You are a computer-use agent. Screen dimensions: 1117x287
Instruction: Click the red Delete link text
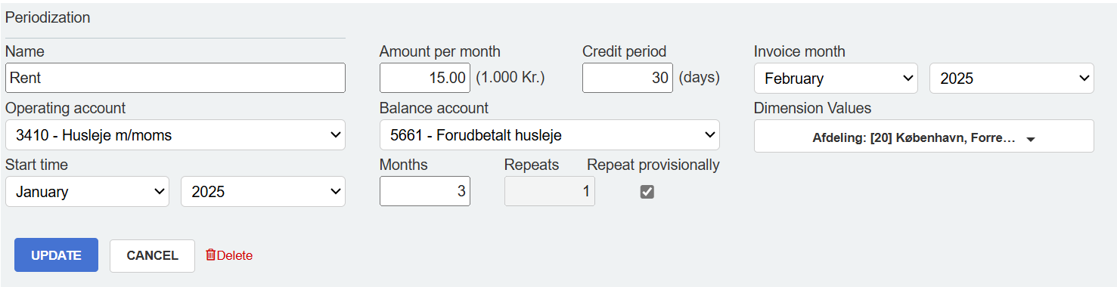pyautogui.click(x=234, y=256)
